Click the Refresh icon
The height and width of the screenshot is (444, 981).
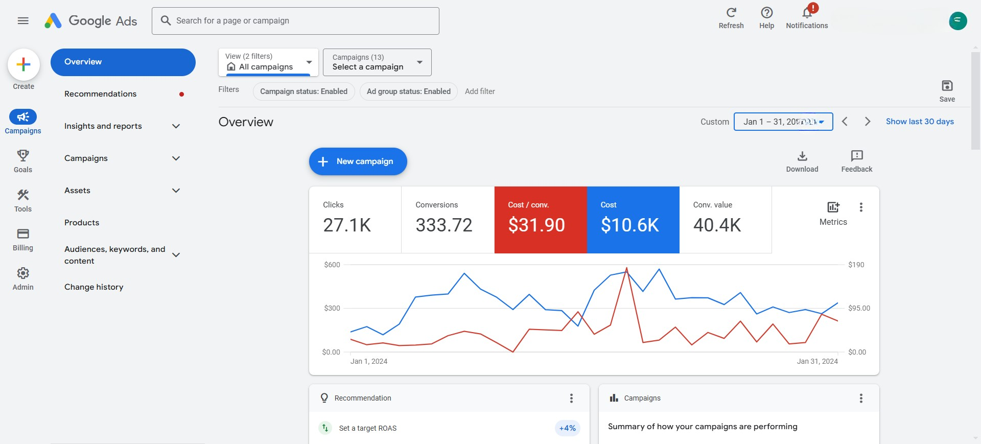pyautogui.click(x=731, y=13)
